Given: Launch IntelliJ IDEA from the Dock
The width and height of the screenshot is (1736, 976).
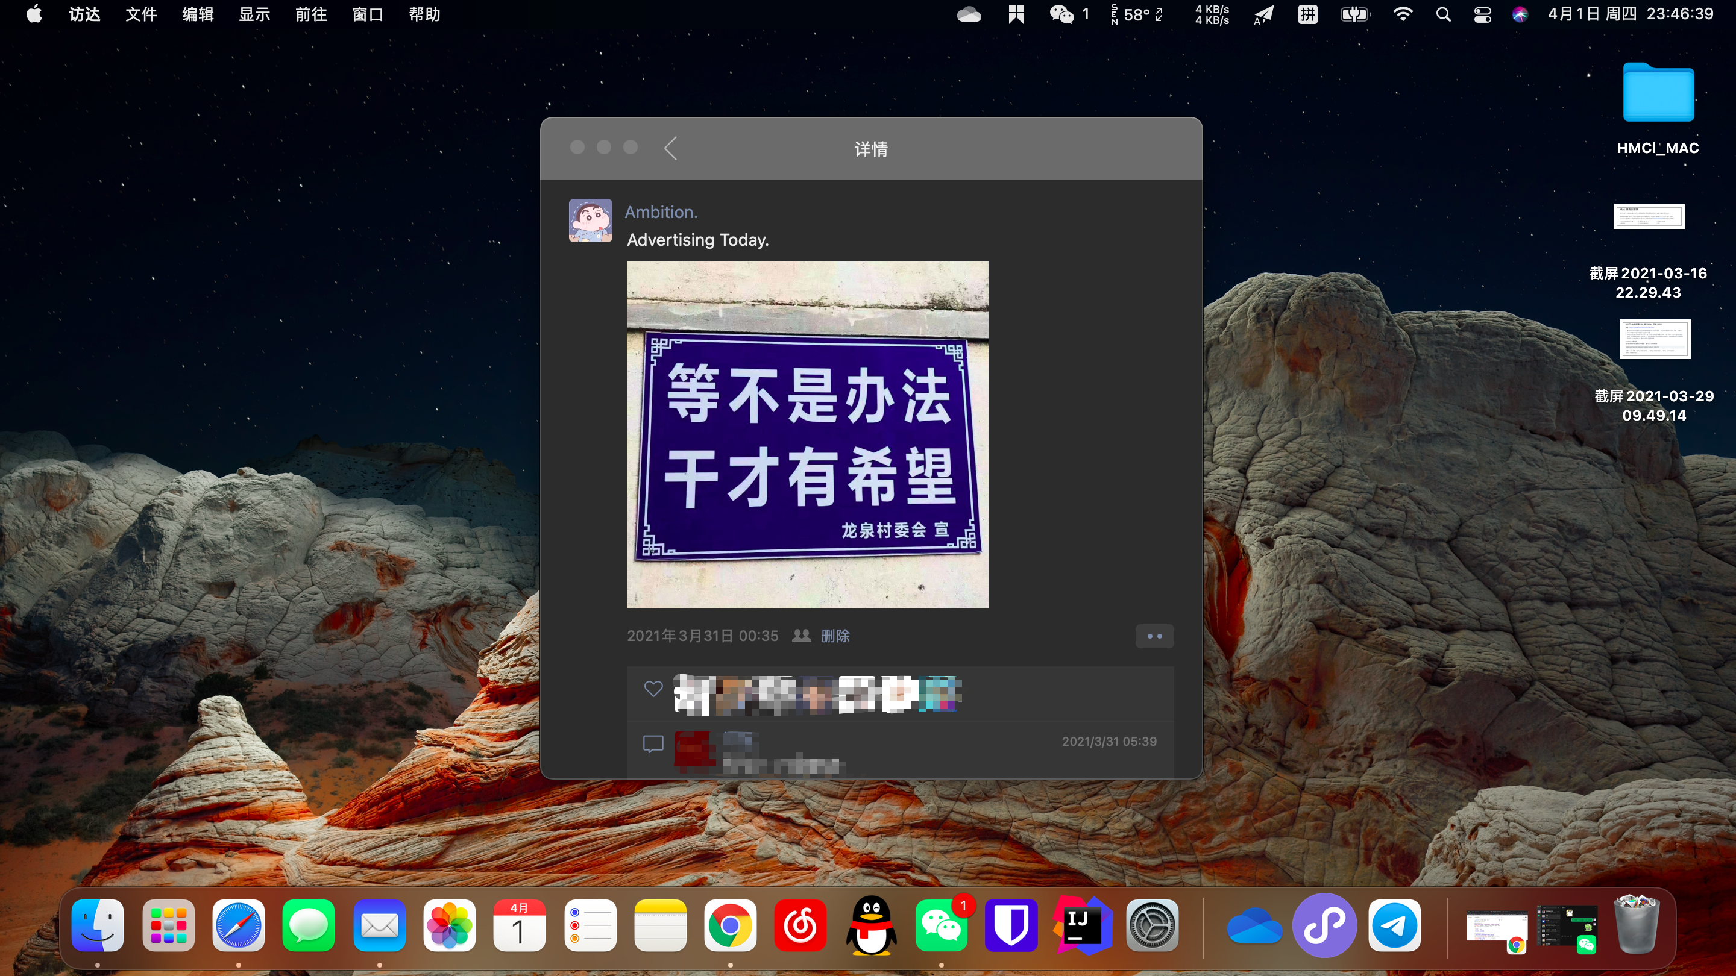Looking at the screenshot, I should point(1083,925).
